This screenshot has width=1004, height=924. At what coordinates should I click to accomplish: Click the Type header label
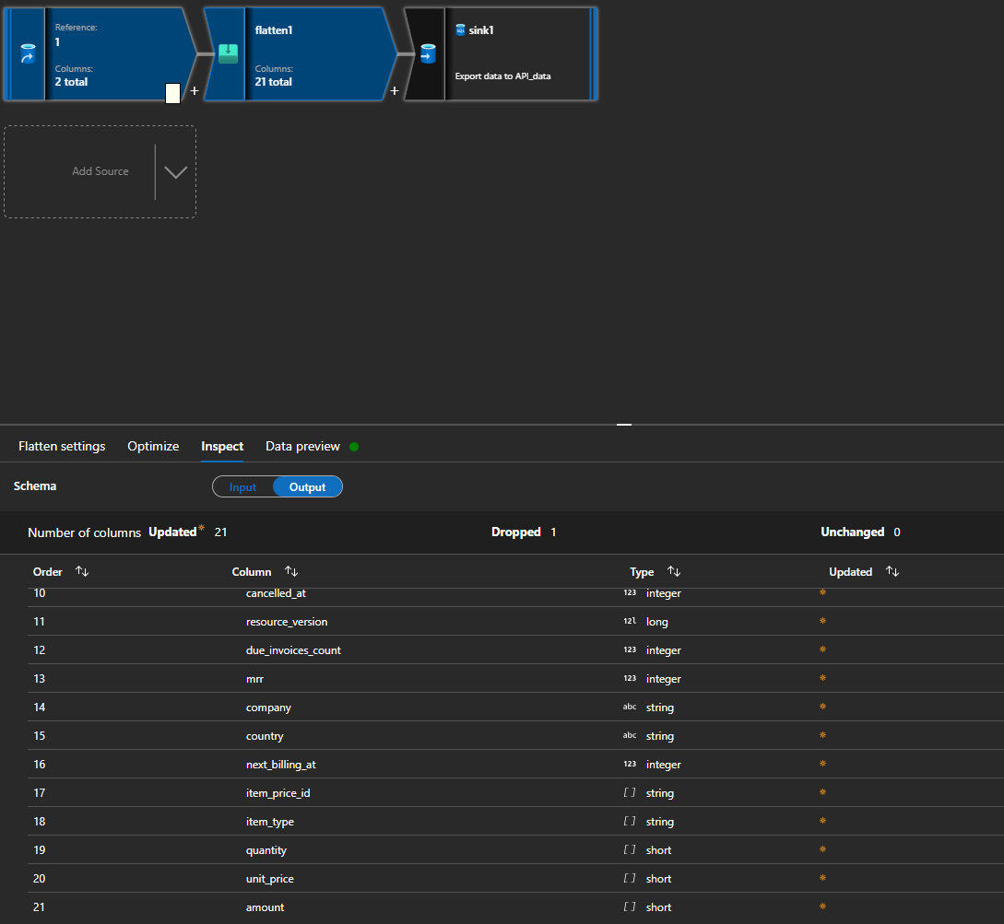pos(642,571)
